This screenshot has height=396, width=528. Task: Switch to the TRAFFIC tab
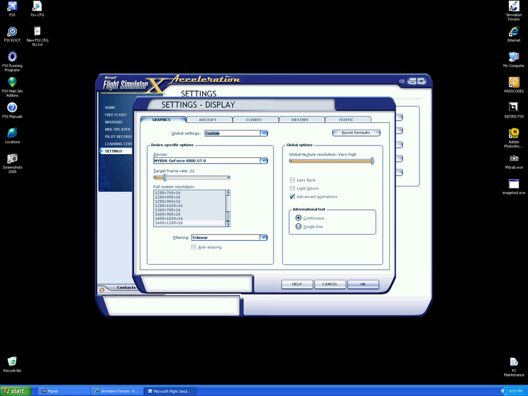347,120
